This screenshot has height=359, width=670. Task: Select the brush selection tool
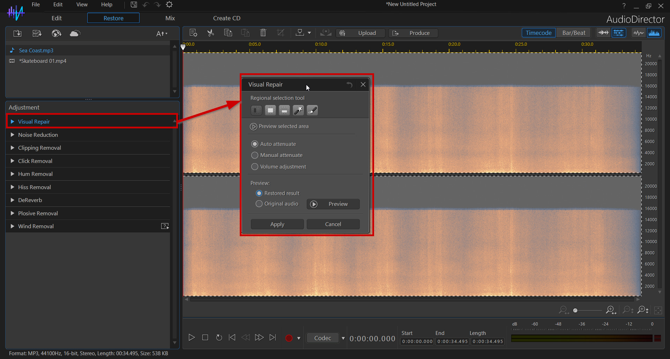(x=312, y=110)
